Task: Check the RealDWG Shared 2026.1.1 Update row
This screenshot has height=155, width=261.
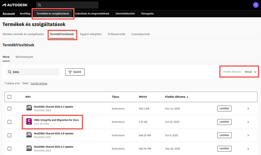Action: point(10,109)
